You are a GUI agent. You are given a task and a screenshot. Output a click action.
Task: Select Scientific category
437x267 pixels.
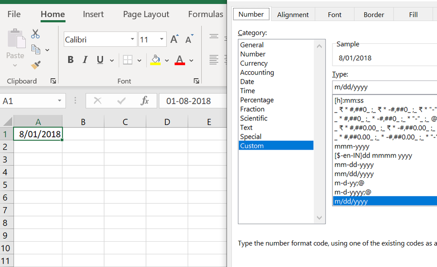pyautogui.click(x=276, y=118)
